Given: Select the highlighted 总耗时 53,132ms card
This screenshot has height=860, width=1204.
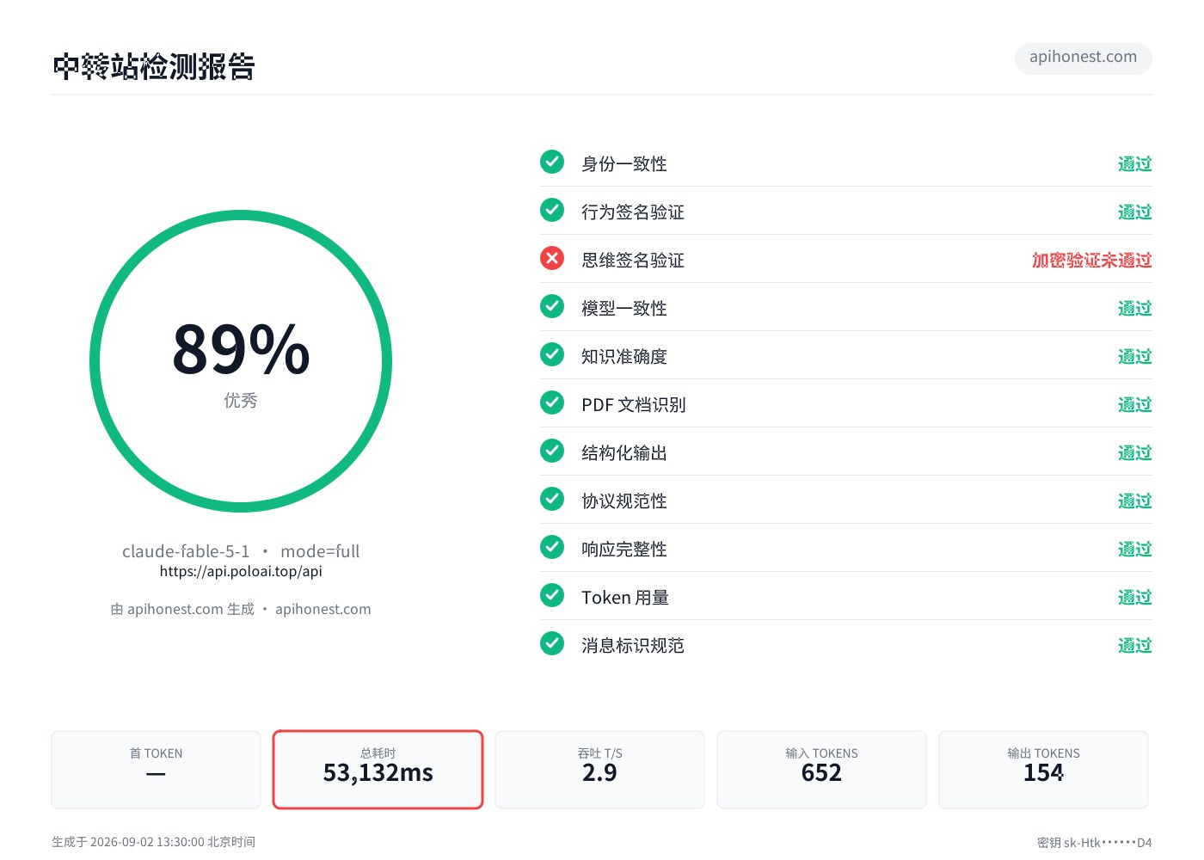Looking at the screenshot, I should click(378, 770).
